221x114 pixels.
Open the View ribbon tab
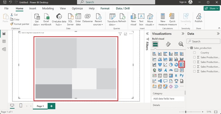[63, 9]
